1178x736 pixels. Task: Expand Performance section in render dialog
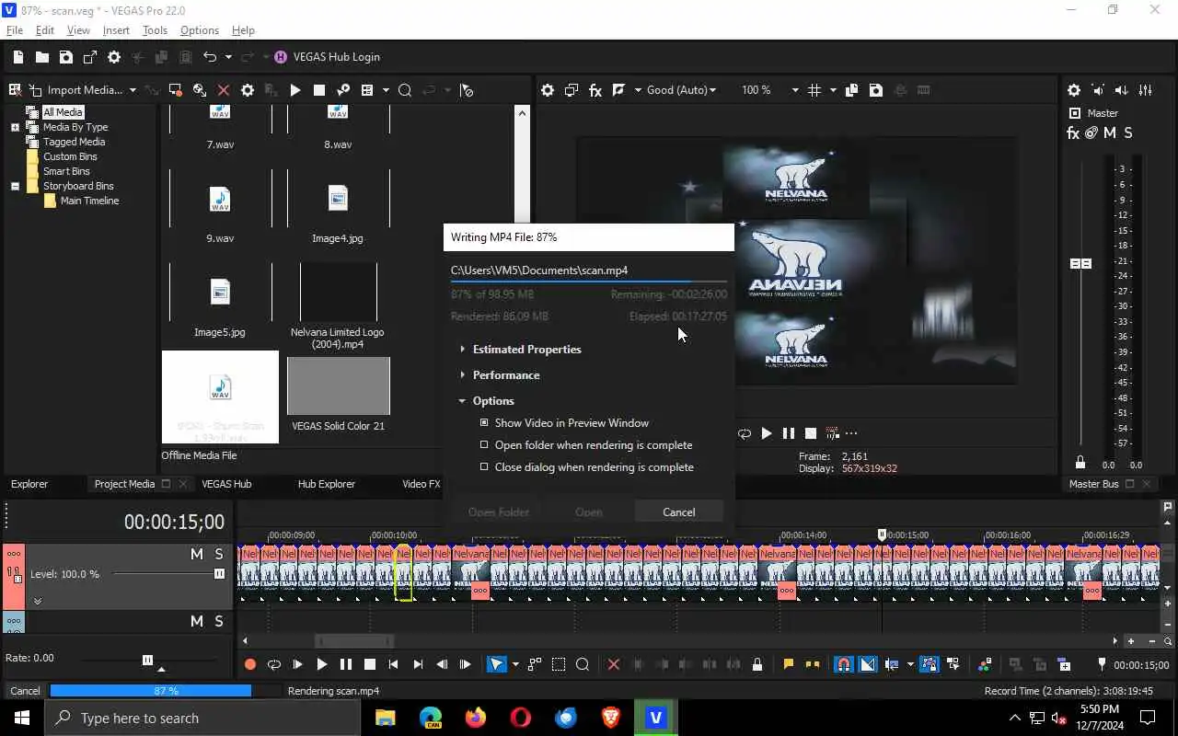pos(506,375)
